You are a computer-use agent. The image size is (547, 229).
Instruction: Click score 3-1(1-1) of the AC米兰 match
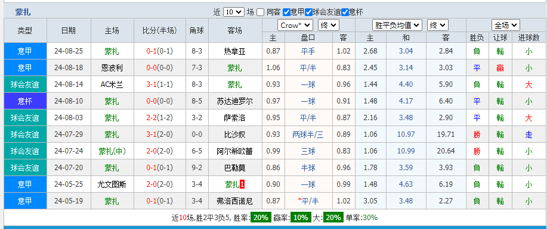point(160,84)
